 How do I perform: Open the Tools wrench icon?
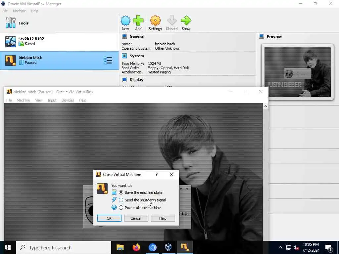point(11,23)
